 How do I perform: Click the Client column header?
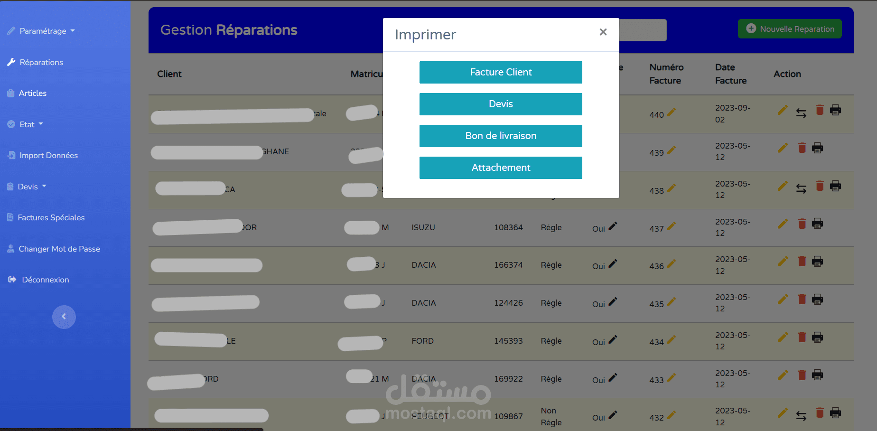coord(169,74)
